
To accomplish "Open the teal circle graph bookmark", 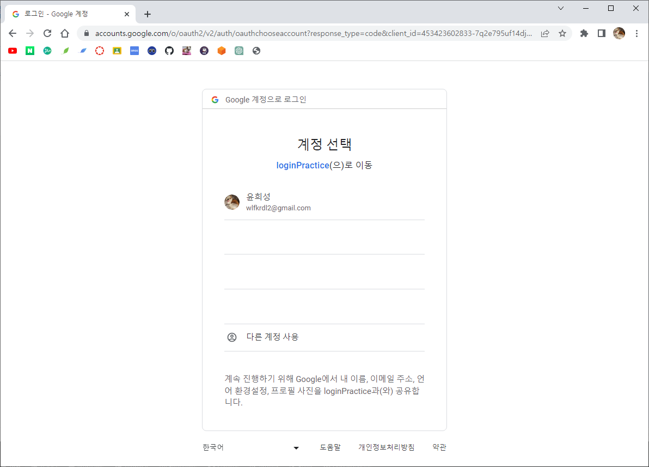I will click(47, 51).
